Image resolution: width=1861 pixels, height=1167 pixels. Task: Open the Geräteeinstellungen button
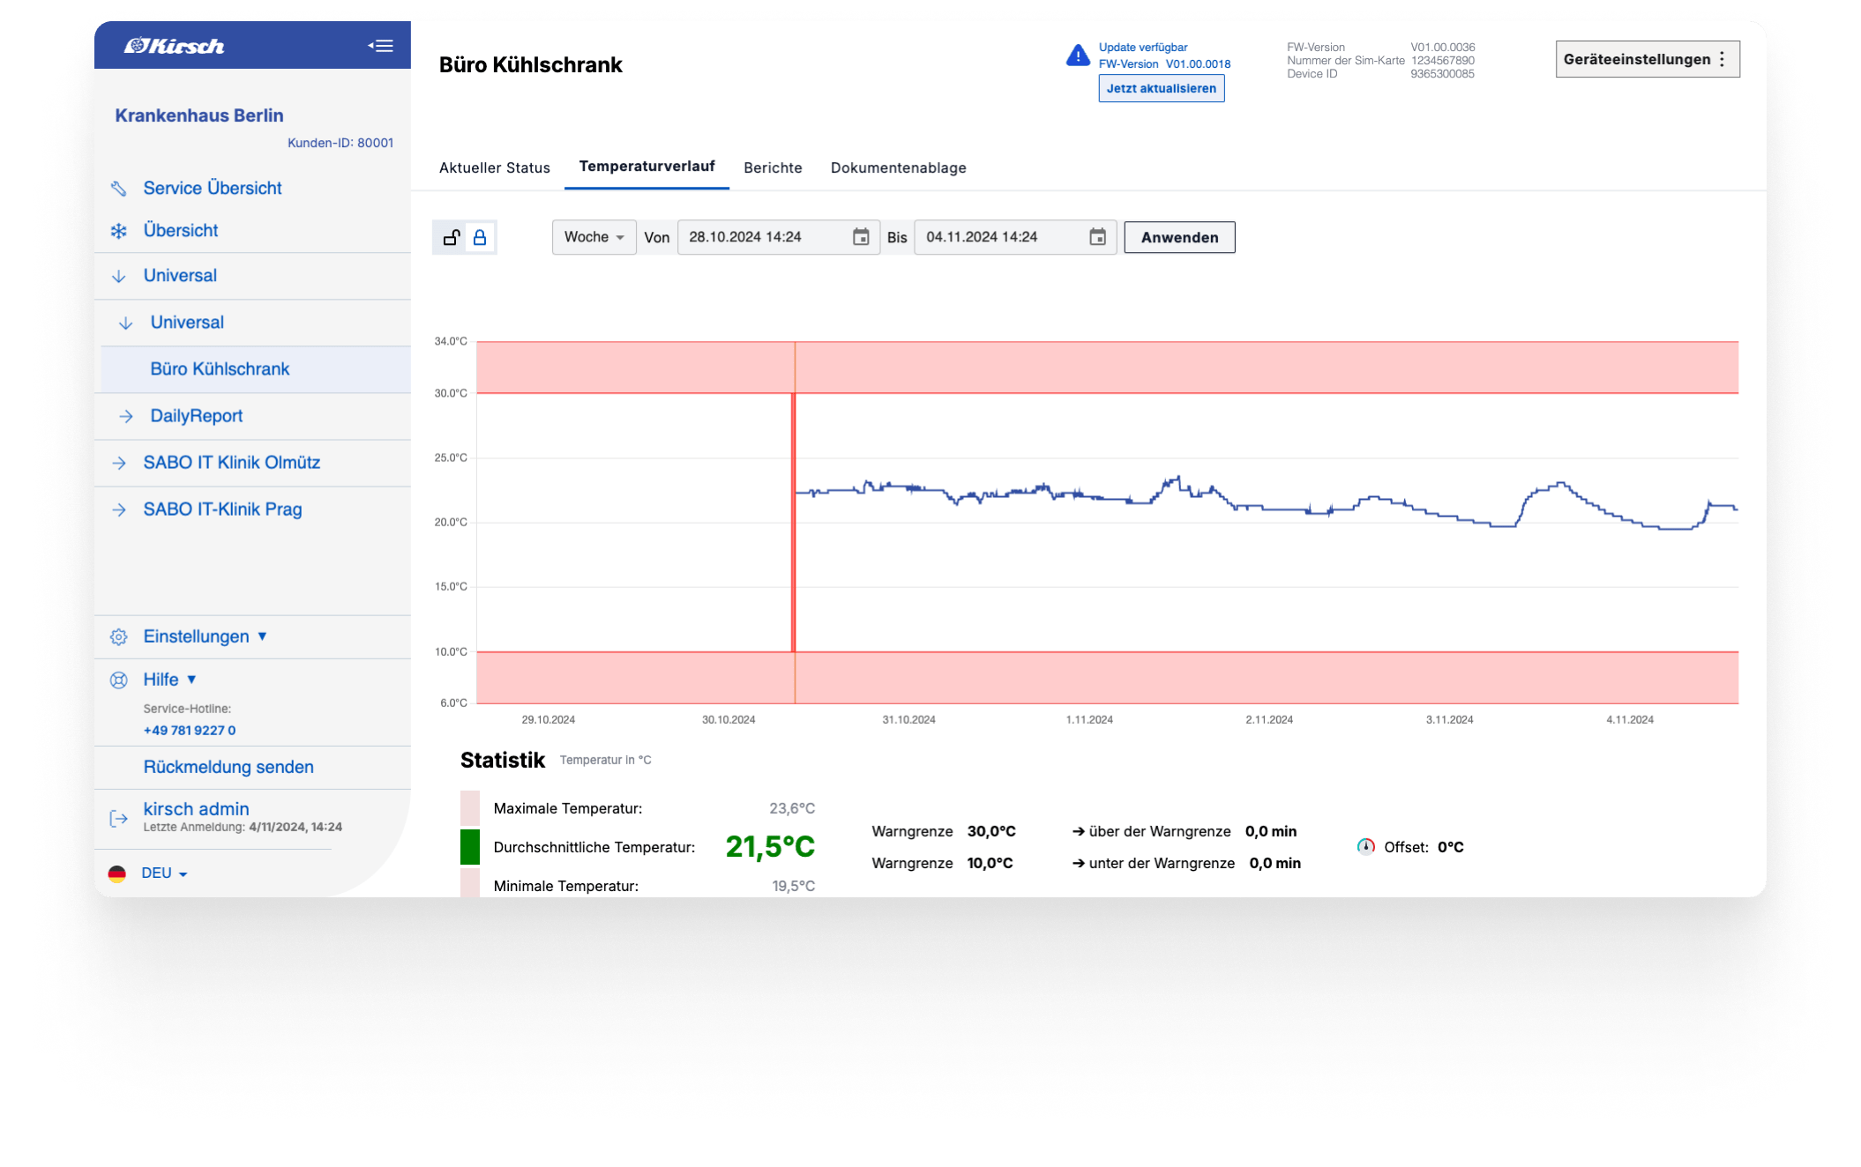1648,59
